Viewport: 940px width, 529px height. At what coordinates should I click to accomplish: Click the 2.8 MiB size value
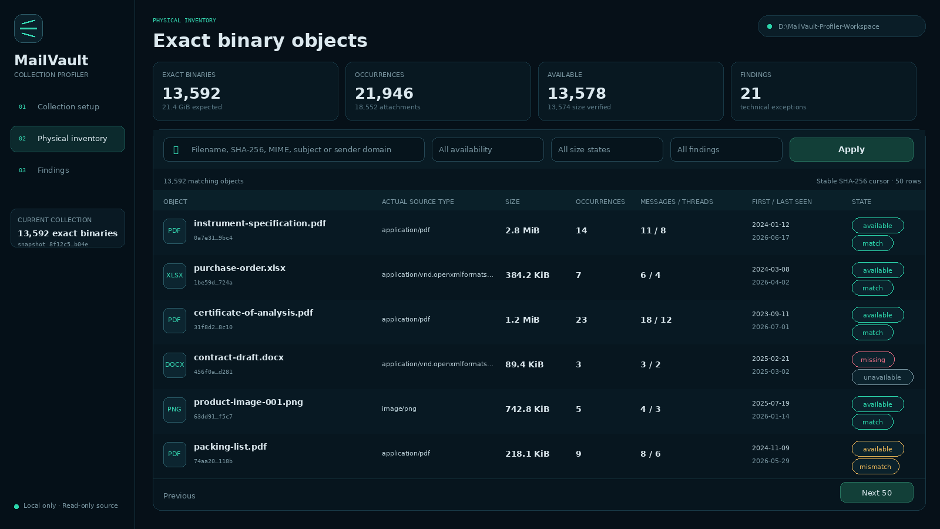tap(522, 230)
